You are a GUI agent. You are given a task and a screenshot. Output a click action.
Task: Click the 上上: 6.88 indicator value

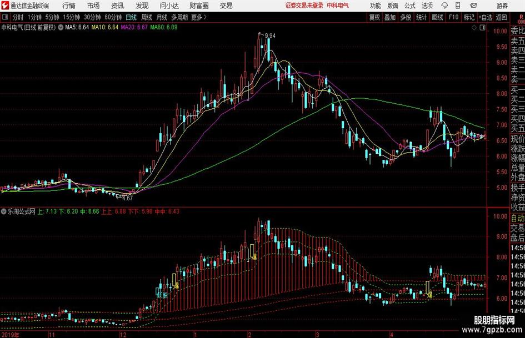pos(114,211)
